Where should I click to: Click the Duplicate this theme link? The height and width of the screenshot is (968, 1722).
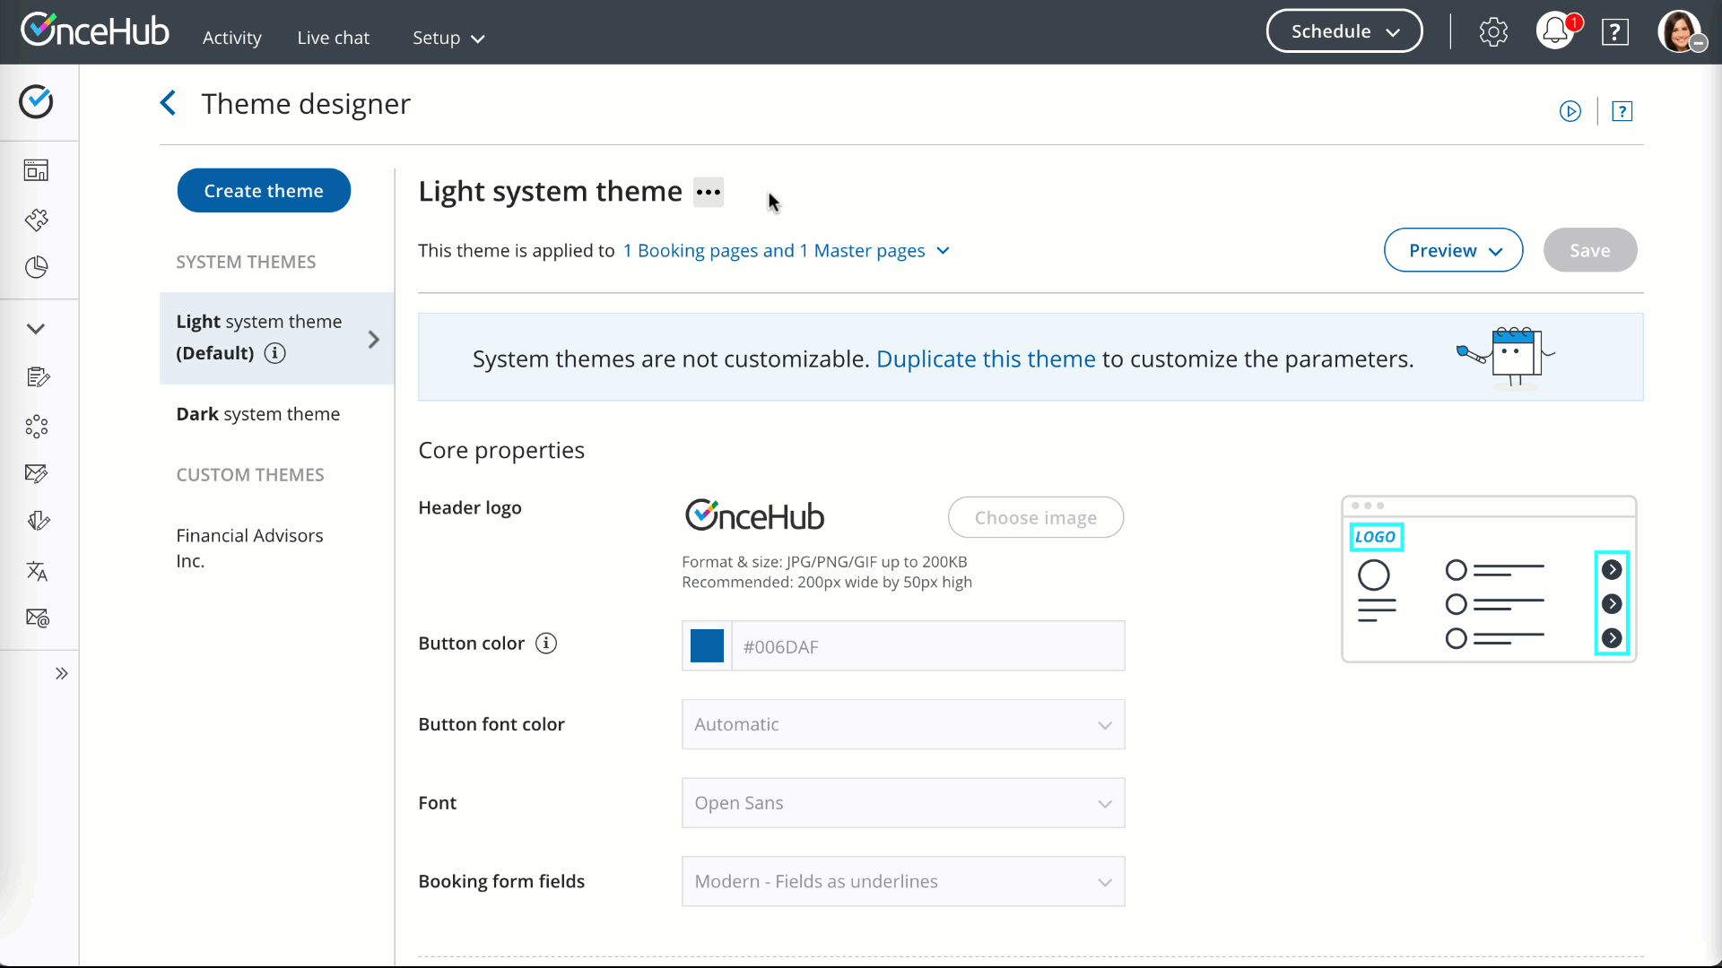point(985,359)
